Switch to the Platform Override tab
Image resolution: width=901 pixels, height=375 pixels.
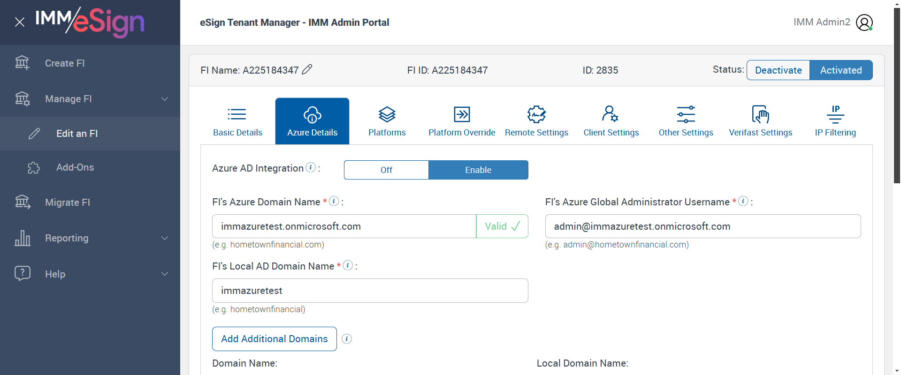click(462, 121)
